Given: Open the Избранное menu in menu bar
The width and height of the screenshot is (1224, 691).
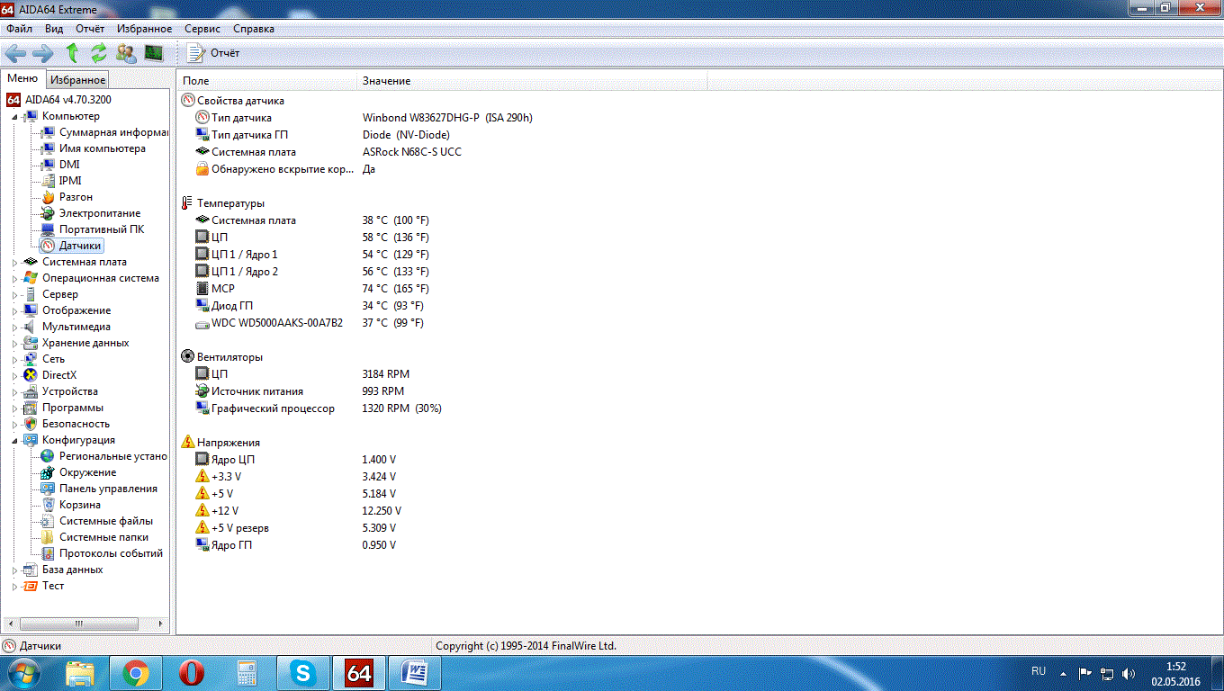Looking at the screenshot, I should pos(144,29).
